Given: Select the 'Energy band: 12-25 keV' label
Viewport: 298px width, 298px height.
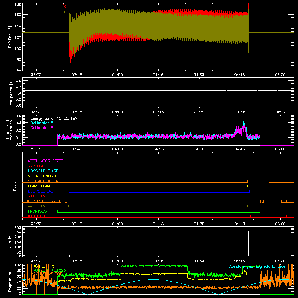Looking at the screenshot, I should tap(54, 118).
